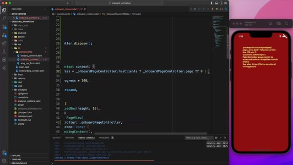Screen dimensions: 293x165
Task: Collapse the components folder
Action: 26,52
